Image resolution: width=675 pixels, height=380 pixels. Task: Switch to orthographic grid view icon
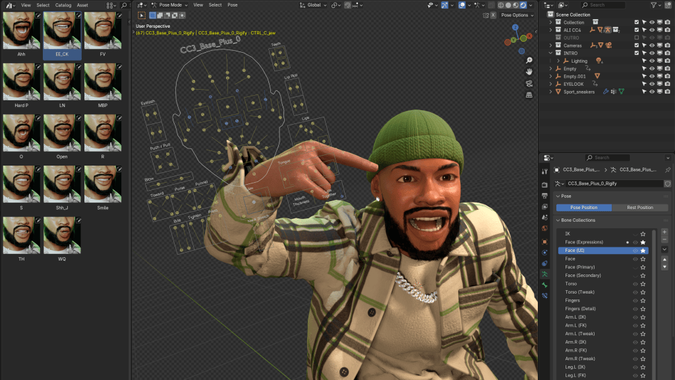click(529, 95)
